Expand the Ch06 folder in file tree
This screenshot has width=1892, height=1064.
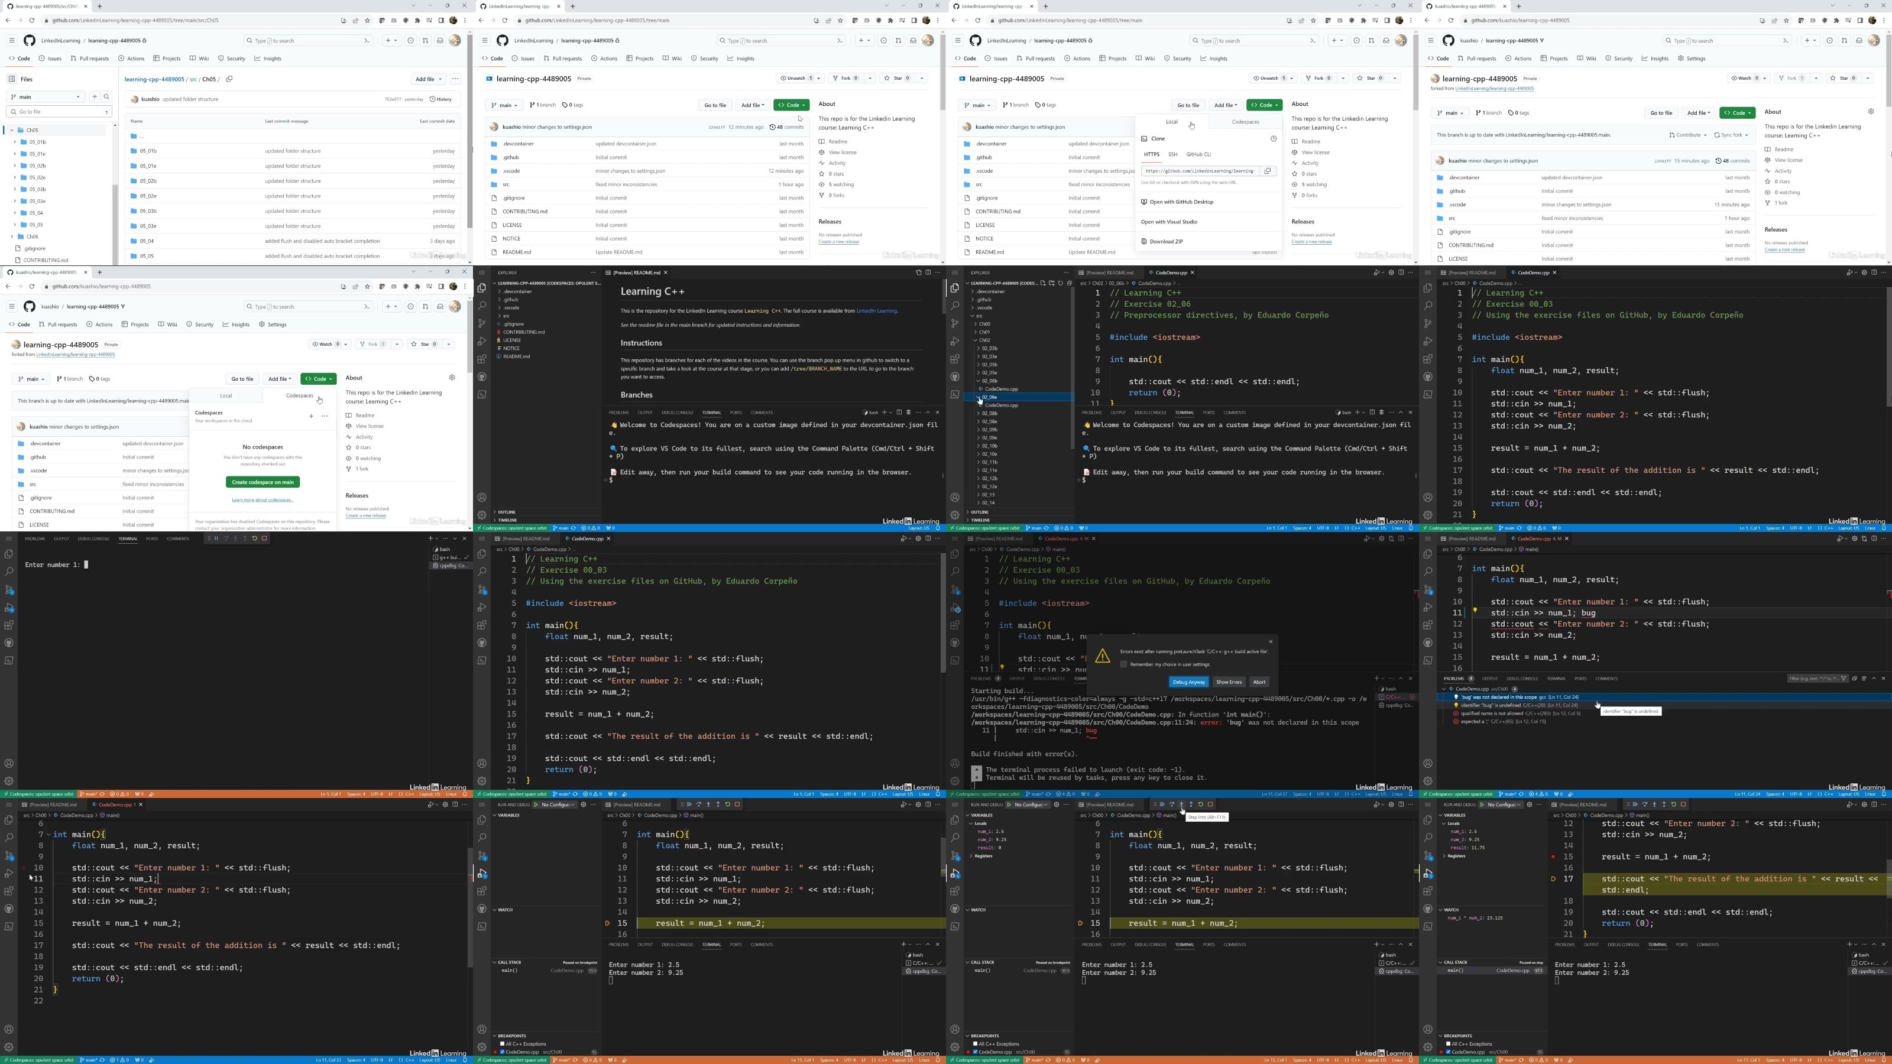click(x=12, y=236)
